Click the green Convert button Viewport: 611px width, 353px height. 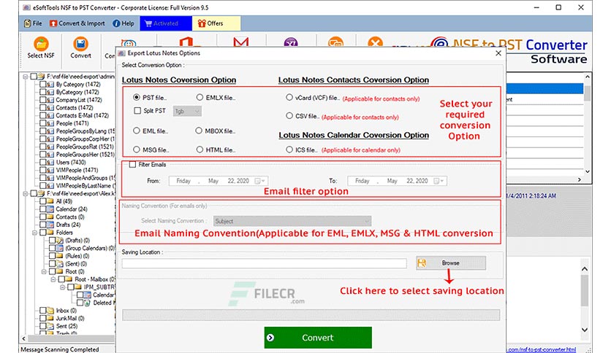318,338
